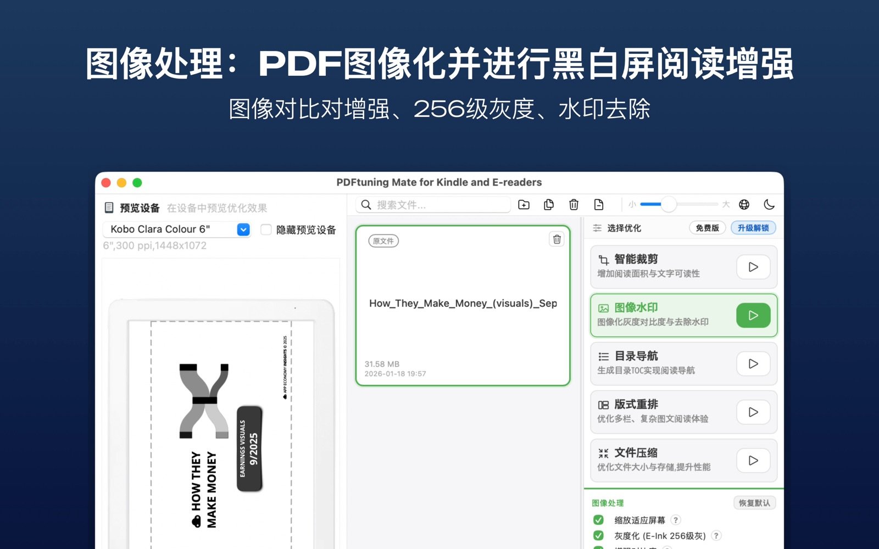This screenshot has height=549, width=879.
Task: Run the 目录导航 play button
Action: click(753, 363)
